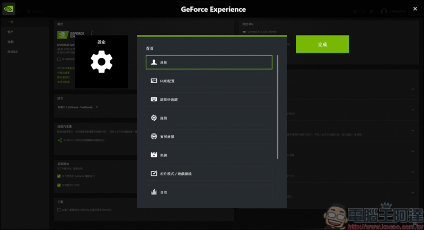Enable the automatic download checkbox under 下載

coord(59,210)
